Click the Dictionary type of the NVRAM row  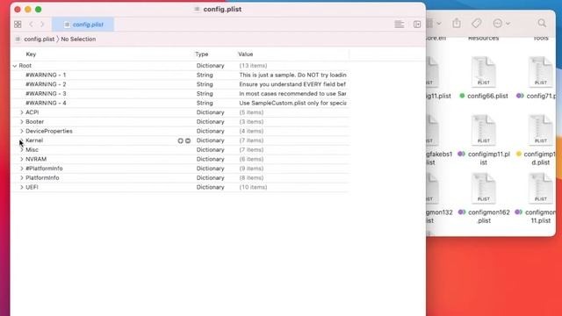(x=211, y=159)
